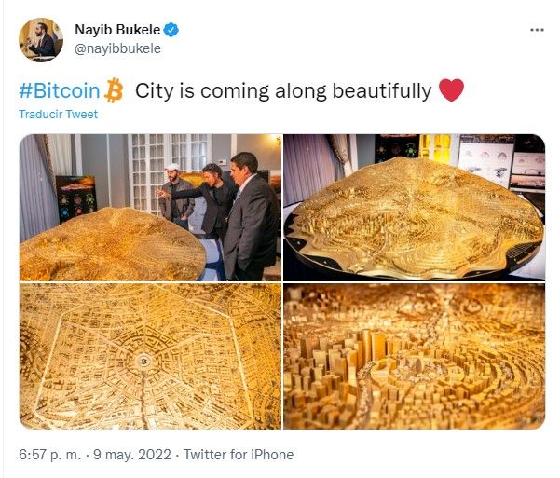560x478 pixels.
Task: Click the red heart emoji
Action: pos(451,90)
